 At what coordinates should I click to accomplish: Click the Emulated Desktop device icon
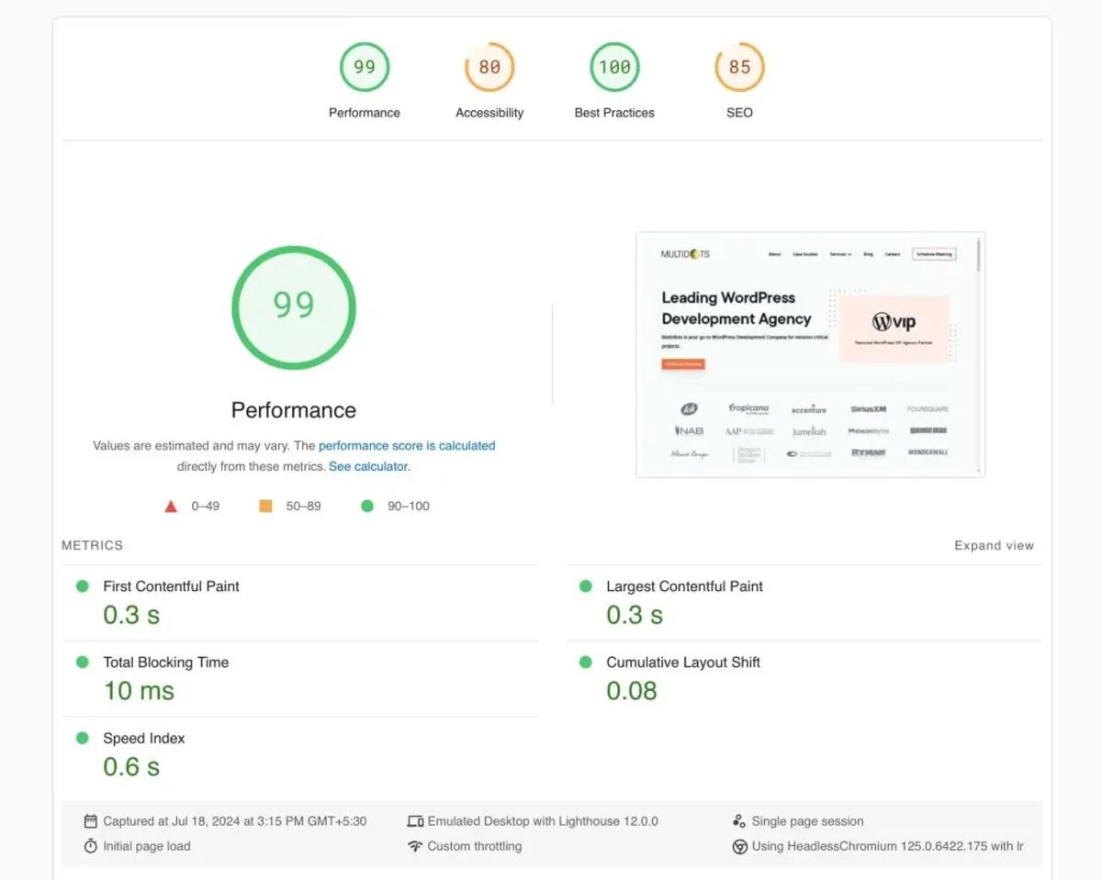415,821
